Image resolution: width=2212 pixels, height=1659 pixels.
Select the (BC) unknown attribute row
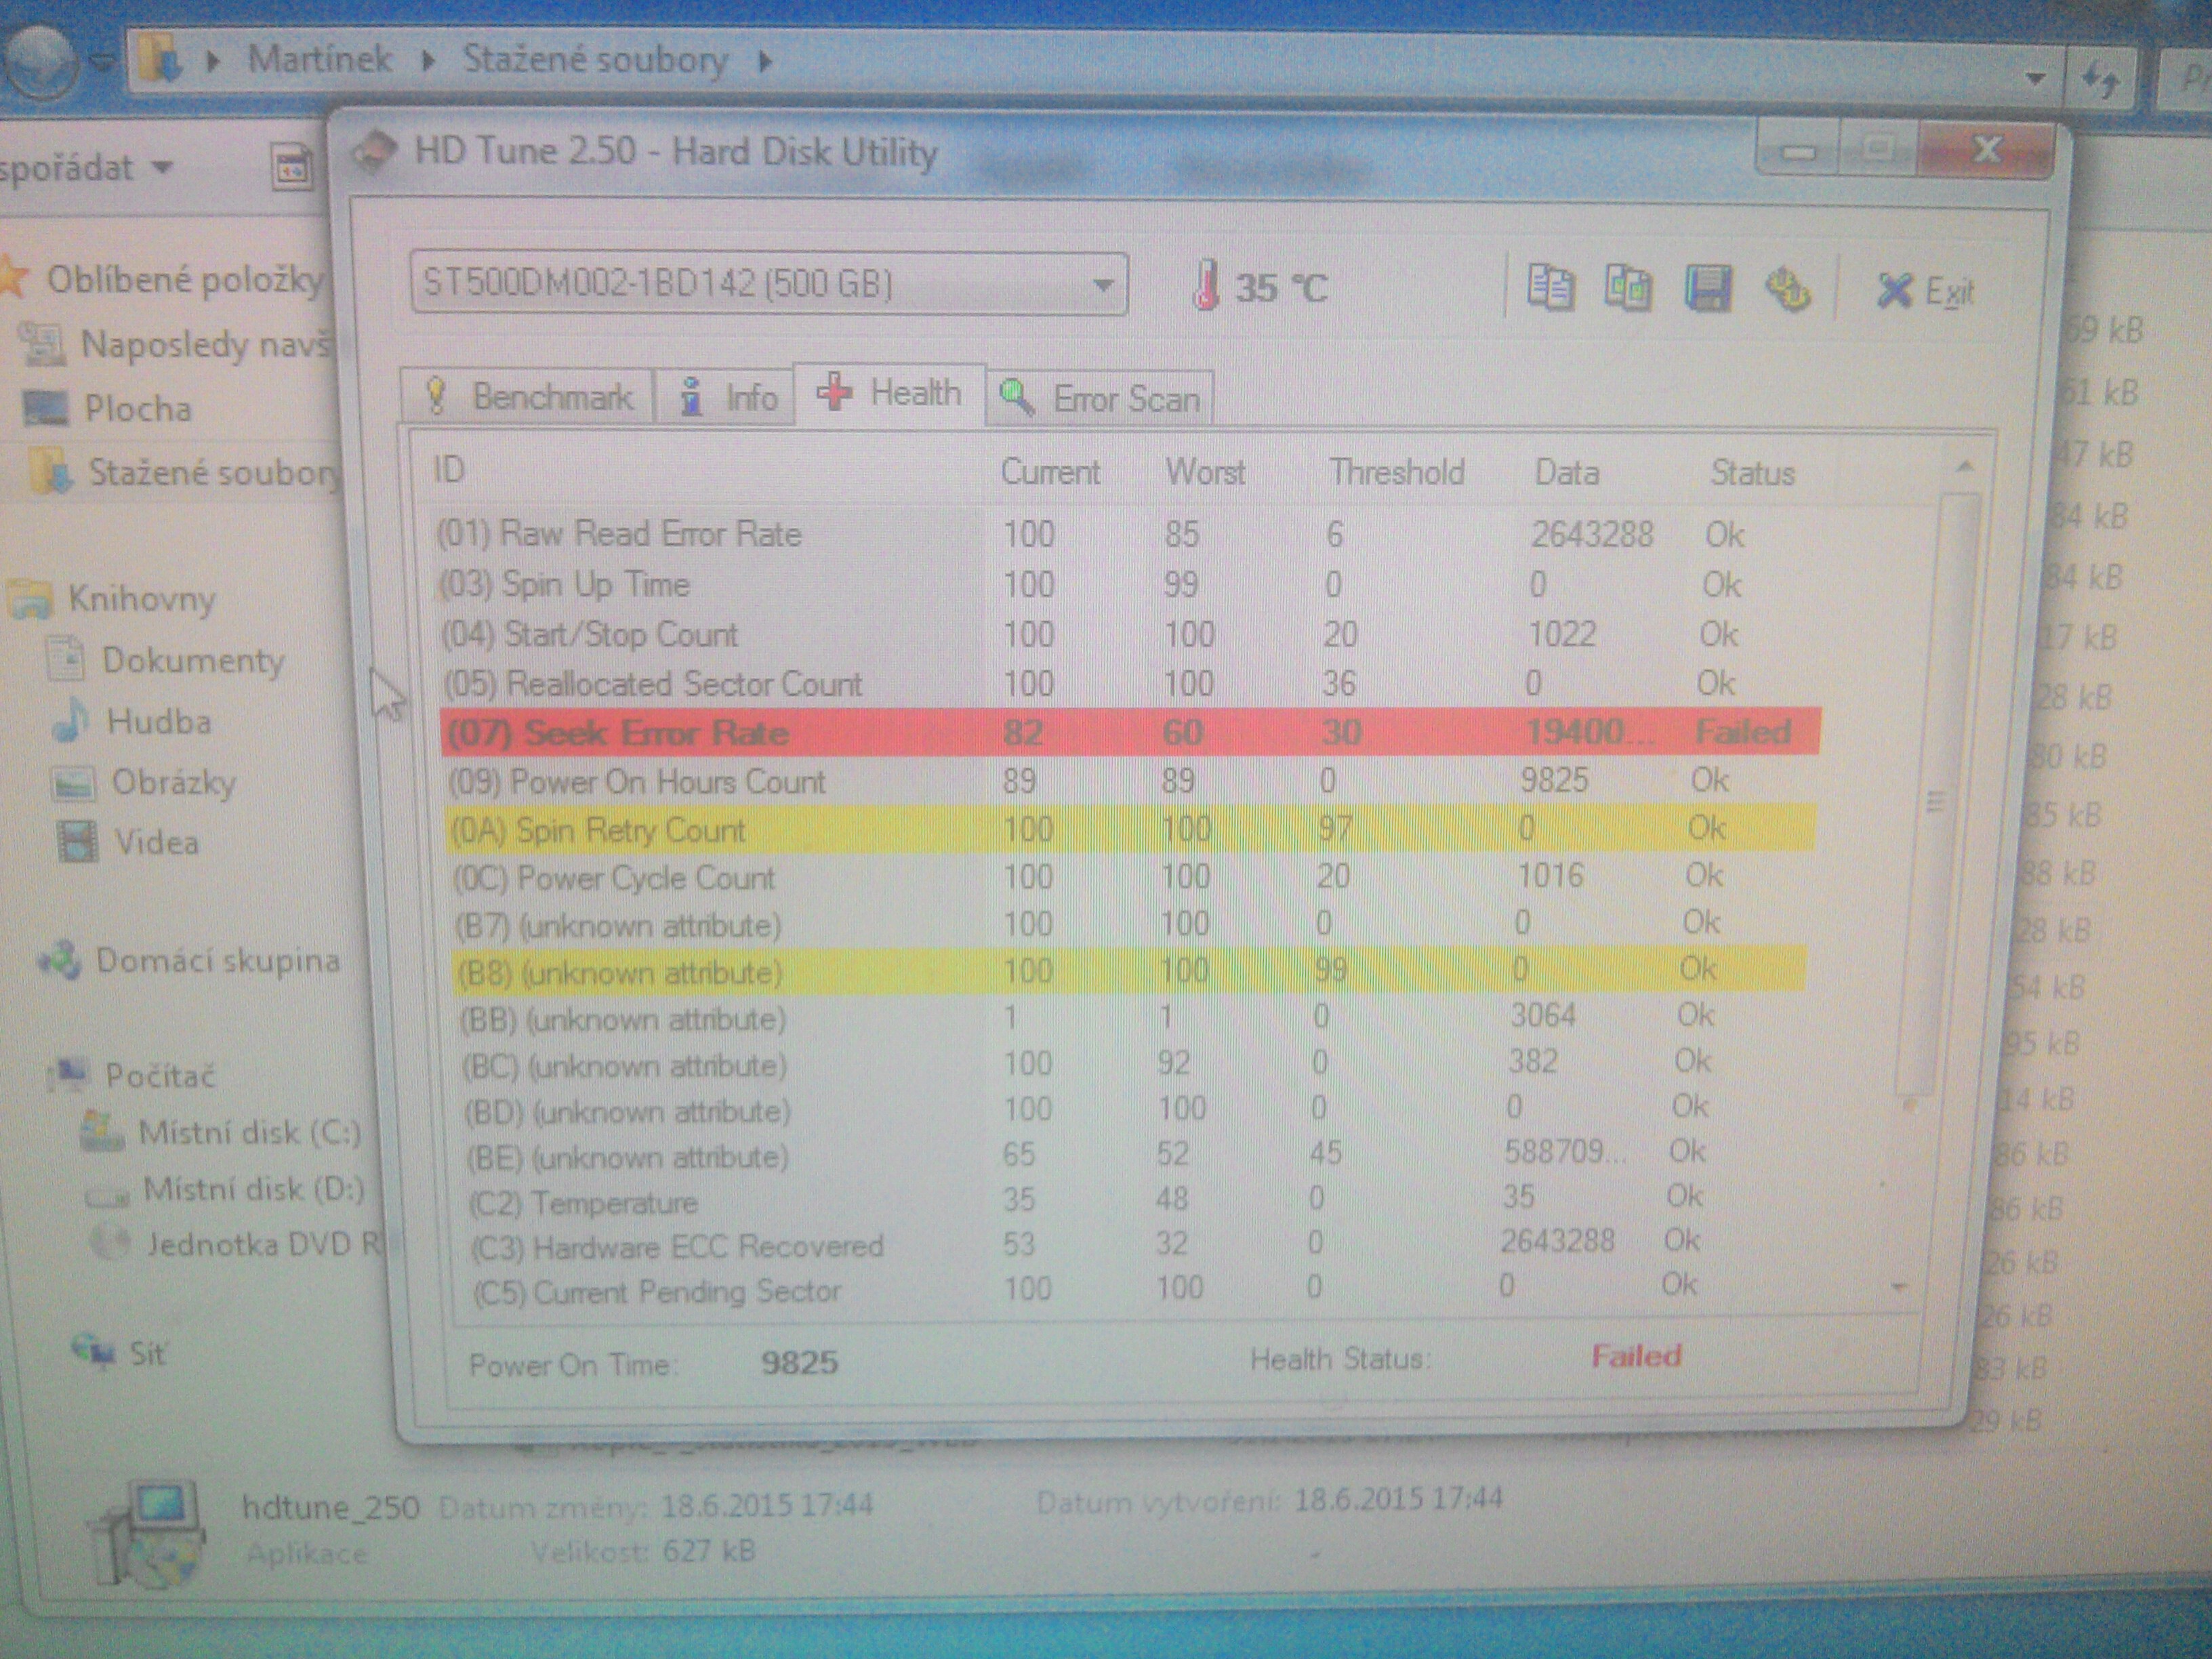click(x=1130, y=1064)
